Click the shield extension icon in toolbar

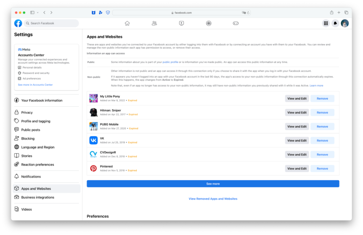(108, 12)
